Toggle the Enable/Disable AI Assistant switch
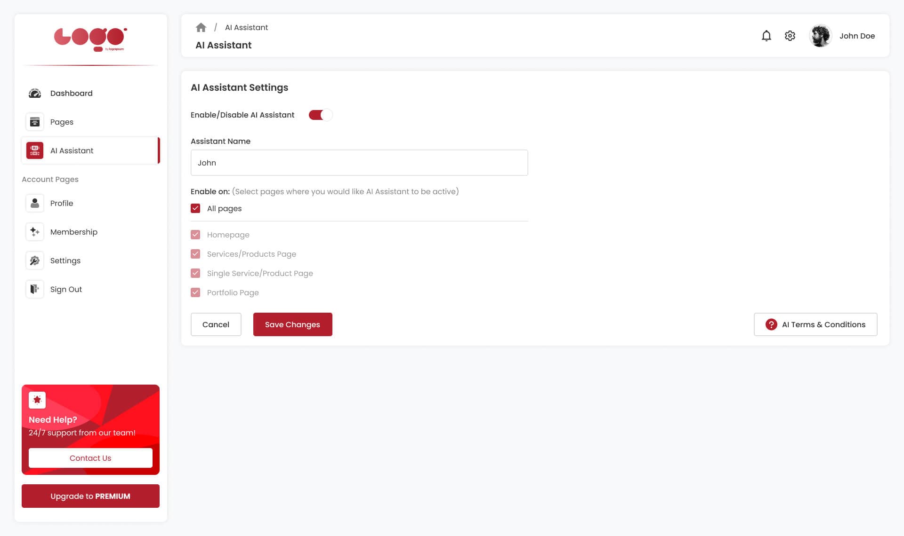 click(x=321, y=115)
